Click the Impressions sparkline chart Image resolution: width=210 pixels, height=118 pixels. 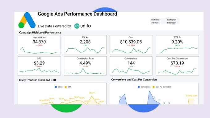click(x=39, y=51)
